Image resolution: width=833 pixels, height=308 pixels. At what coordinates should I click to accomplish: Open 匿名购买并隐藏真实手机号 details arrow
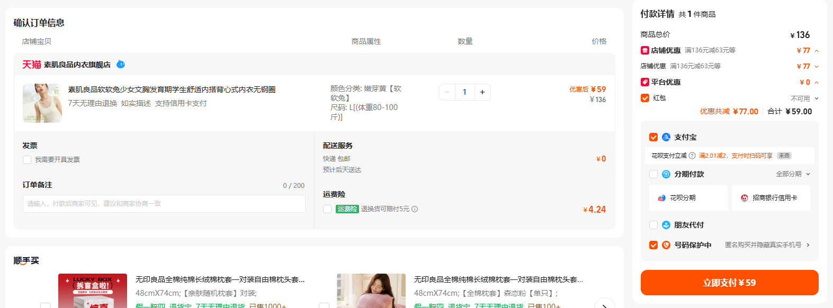point(808,245)
